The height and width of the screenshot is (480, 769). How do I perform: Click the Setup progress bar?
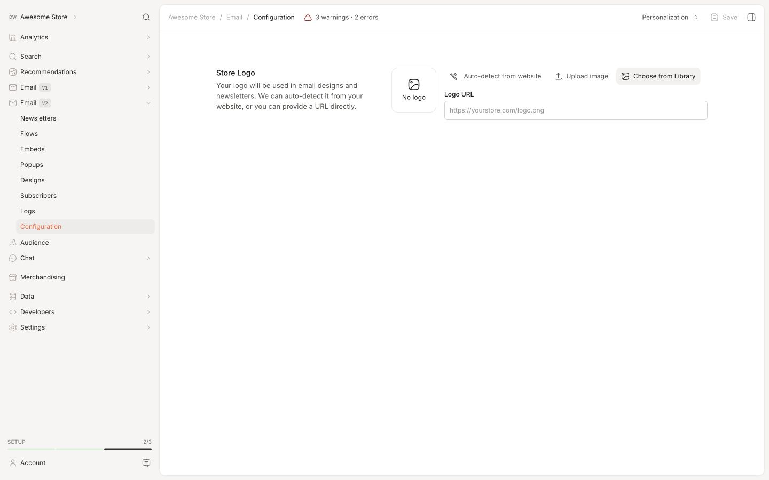coord(80,449)
